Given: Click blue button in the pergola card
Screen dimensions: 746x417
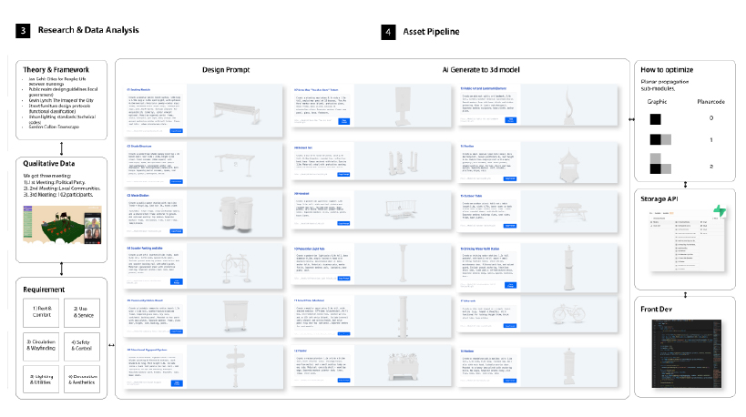Looking at the screenshot, I should 176,181.
